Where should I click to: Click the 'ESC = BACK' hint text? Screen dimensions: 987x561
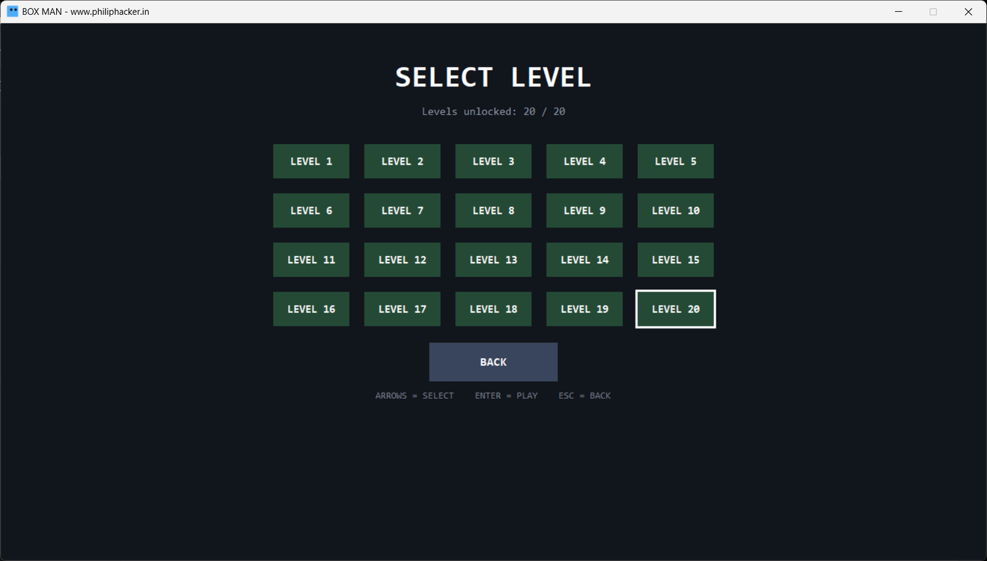click(585, 396)
